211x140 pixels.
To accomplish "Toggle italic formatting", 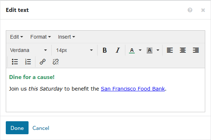I will coord(118,51).
